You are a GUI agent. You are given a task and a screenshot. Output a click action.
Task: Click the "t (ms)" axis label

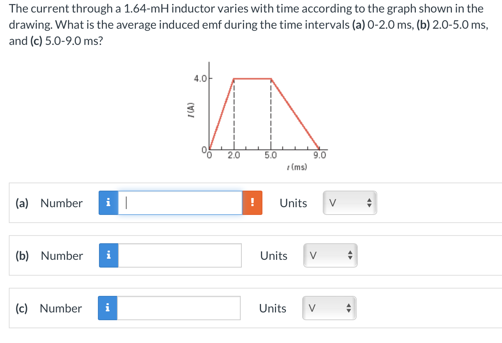coord(297,167)
